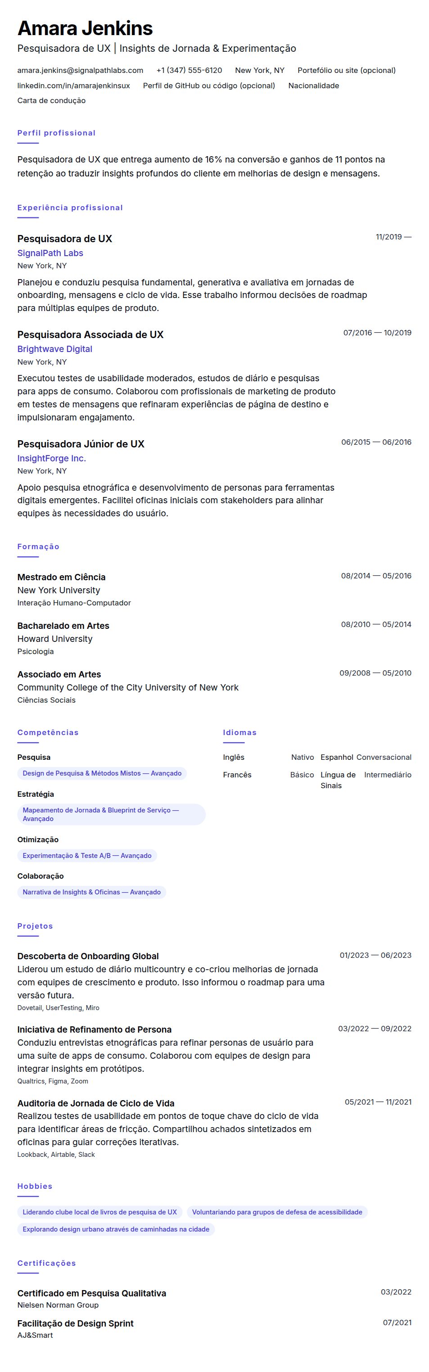The width and height of the screenshot is (429, 1372).
Task: Open the Brightwave Digital company link
Action: point(55,349)
